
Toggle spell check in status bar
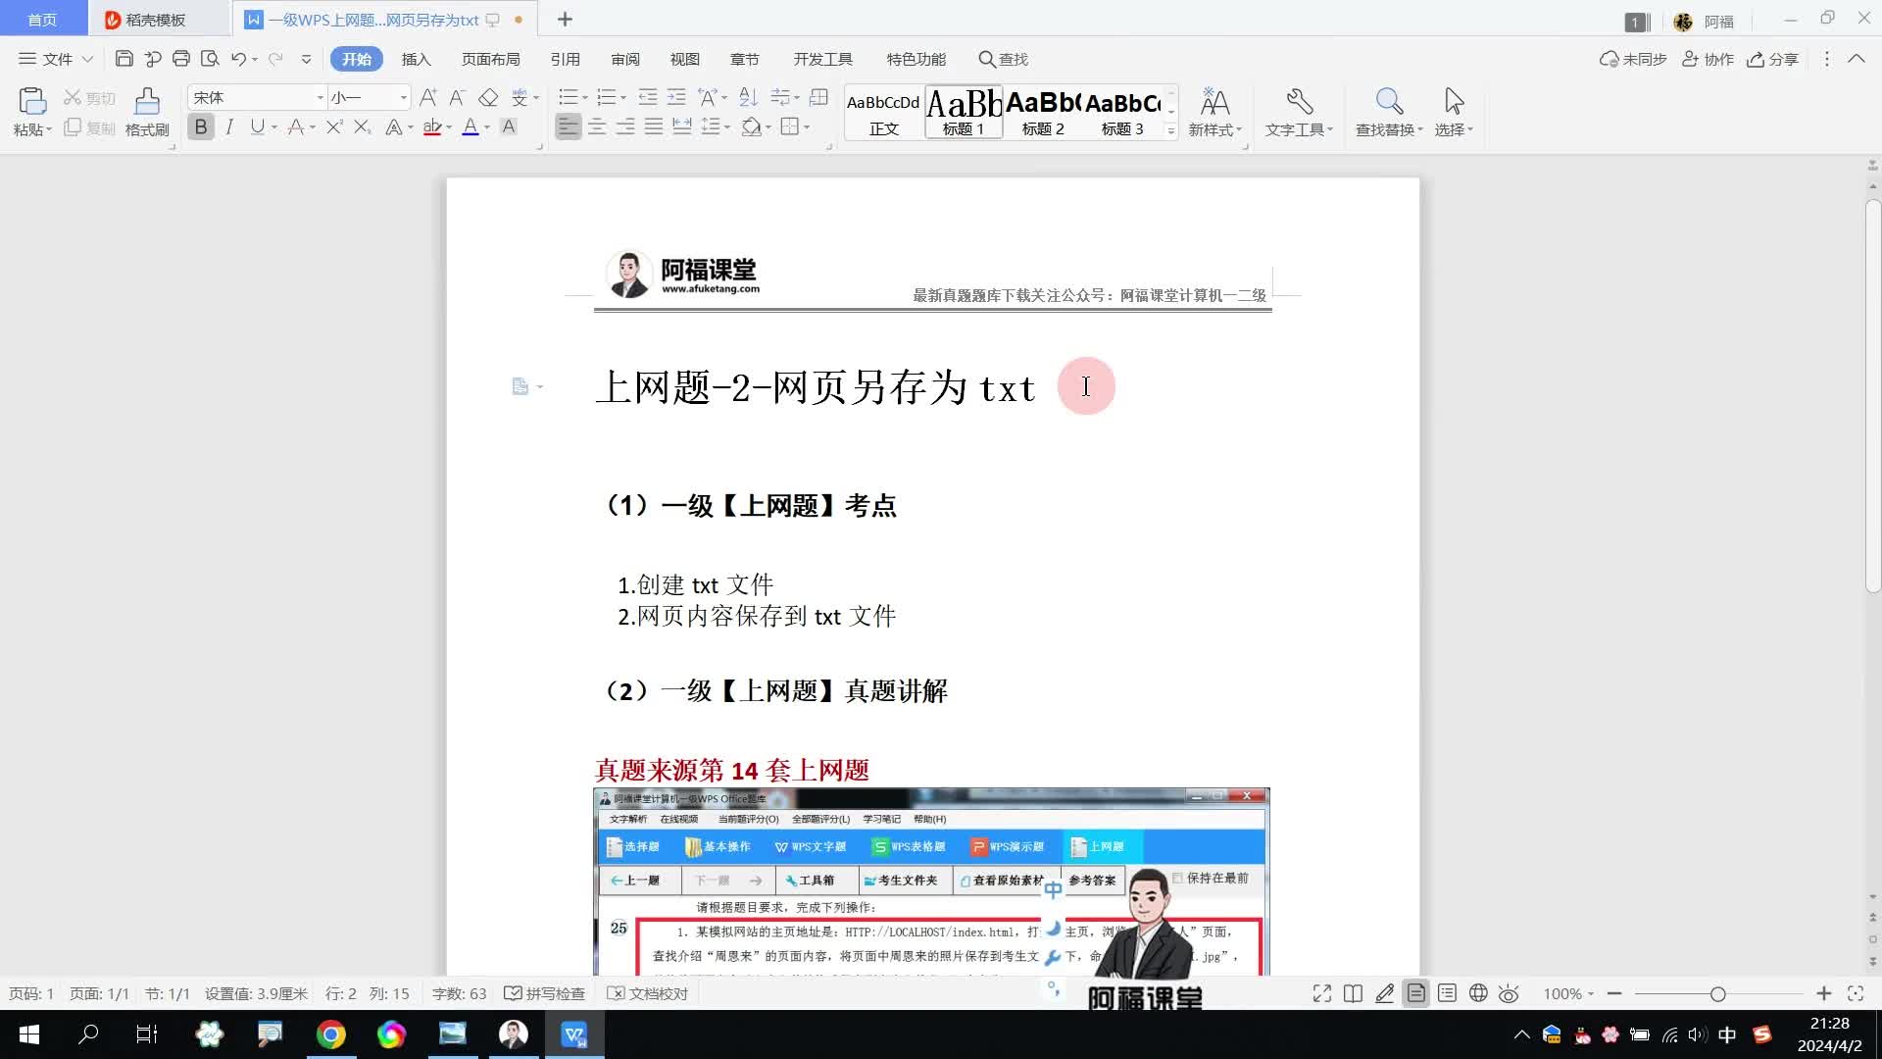pyautogui.click(x=545, y=993)
